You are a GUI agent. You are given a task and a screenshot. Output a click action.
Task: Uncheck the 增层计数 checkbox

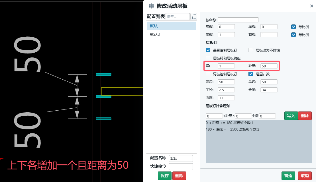coord(251,74)
